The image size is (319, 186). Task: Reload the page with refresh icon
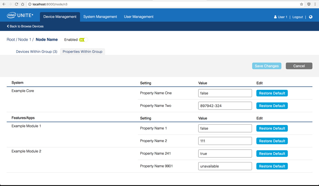[17, 4]
